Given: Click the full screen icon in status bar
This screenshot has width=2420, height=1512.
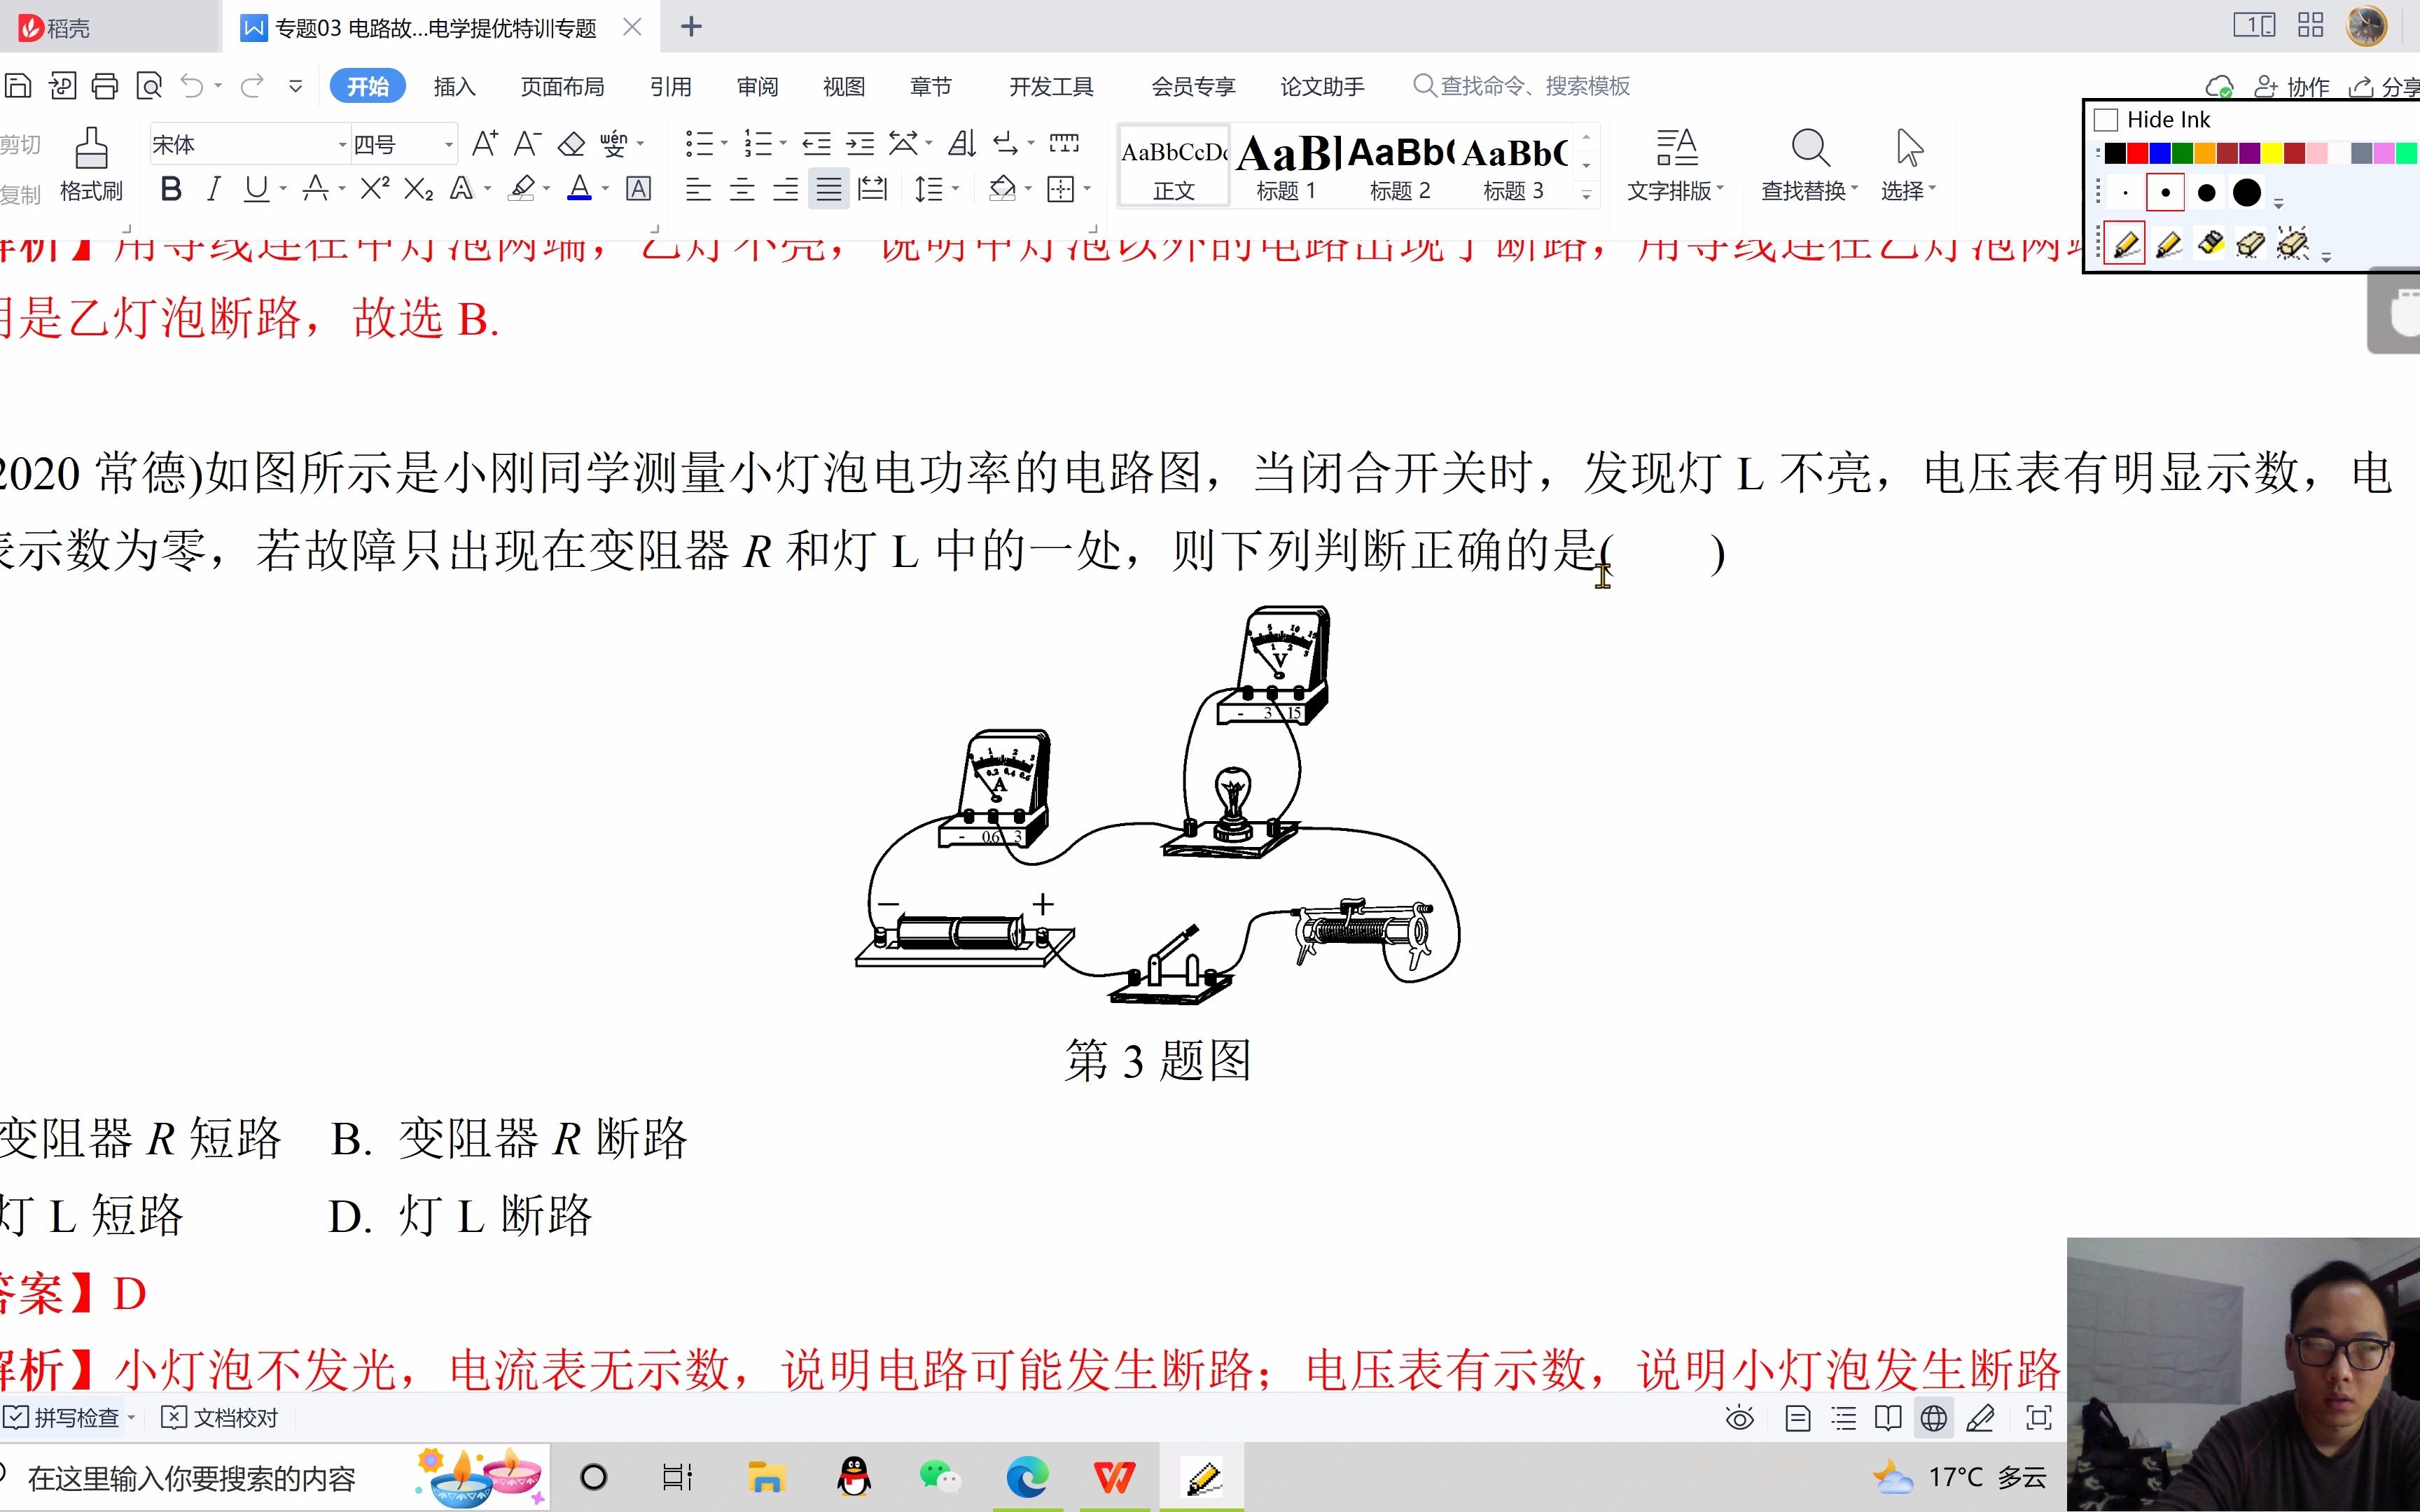Looking at the screenshot, I should pos(2038,1418).
